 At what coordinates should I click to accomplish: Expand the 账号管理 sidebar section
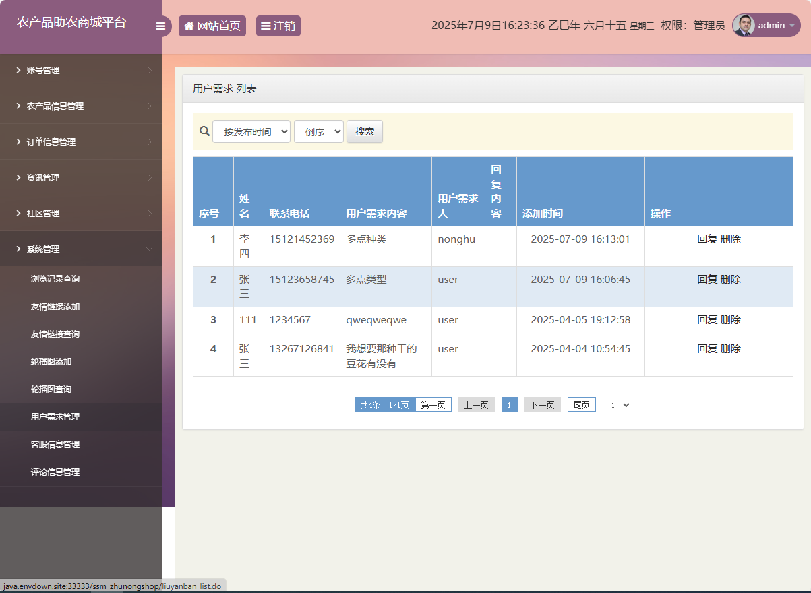click(81, 70)
